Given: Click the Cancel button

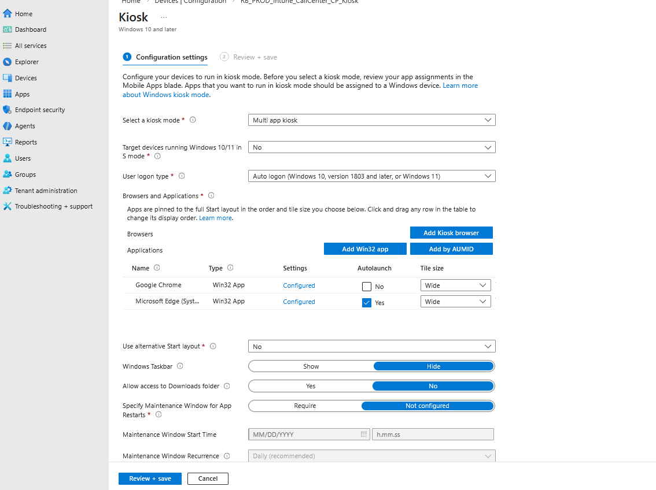Looking at the screenshot, I should pyautogui.click(x=208, y=478).
